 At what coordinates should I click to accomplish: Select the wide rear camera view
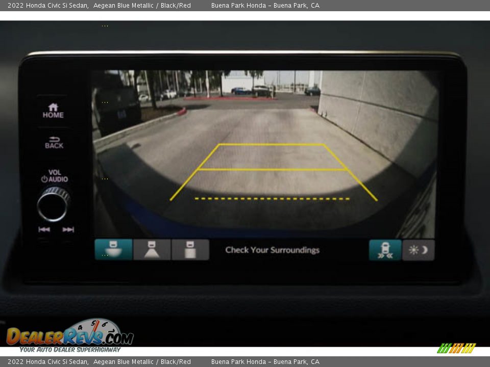click(x=113, y=250)
